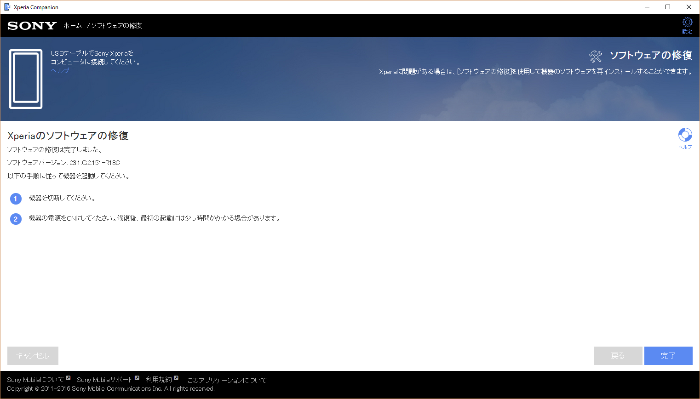Go to ホーム in the breadcrumb
The width and height of the screenshot is (700, 399).
click(x=73, y=26)
